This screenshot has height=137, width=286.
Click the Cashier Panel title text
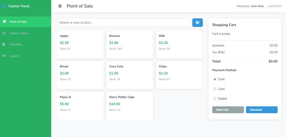pyautogui.click(x=19, y=6)
